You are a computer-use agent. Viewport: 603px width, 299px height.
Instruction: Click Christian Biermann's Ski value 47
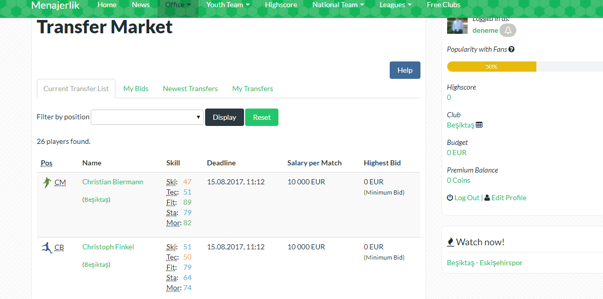(x=187, y=182)
